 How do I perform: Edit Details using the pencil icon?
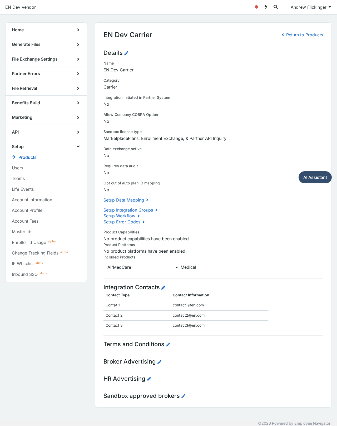(126, 53)
